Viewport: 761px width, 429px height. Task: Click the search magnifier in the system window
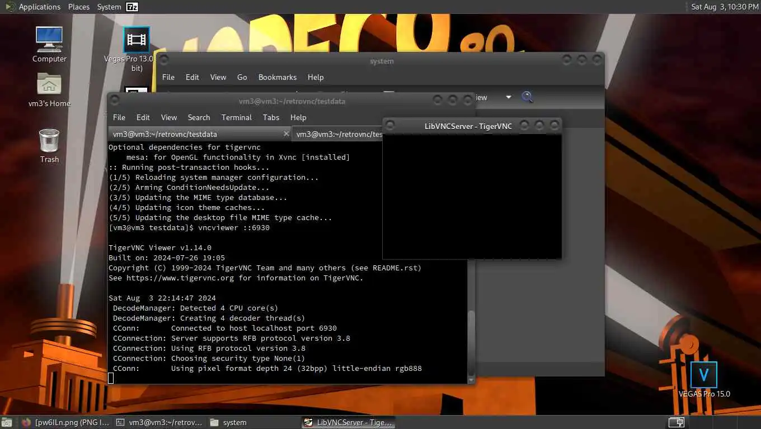[x=527, y=97]
